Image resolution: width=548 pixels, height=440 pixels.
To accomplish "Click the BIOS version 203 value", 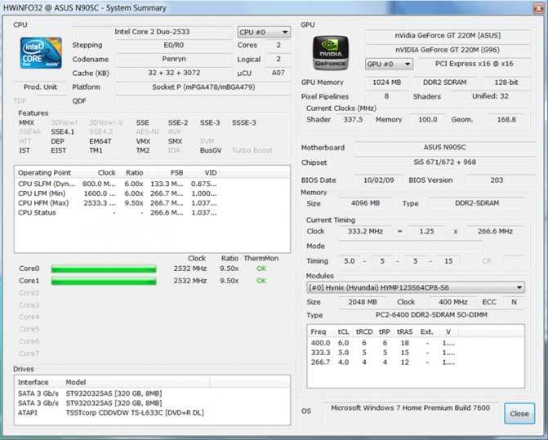I will coord(497,180).
